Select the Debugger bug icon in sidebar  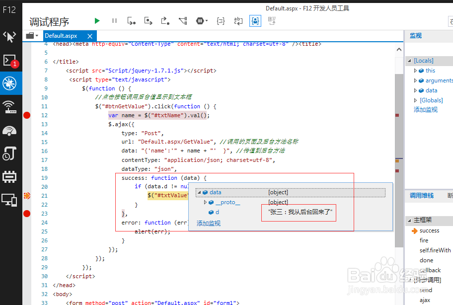(x=9, y=83)
